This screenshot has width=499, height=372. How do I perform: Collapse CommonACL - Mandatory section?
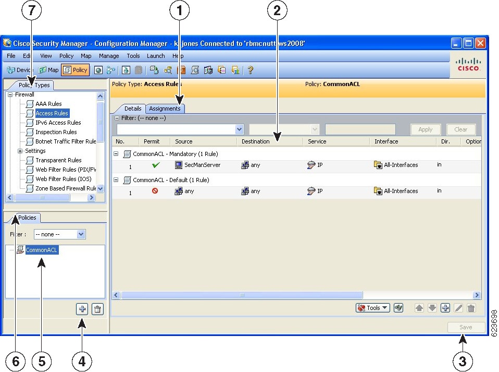click(x=116, y=153)
